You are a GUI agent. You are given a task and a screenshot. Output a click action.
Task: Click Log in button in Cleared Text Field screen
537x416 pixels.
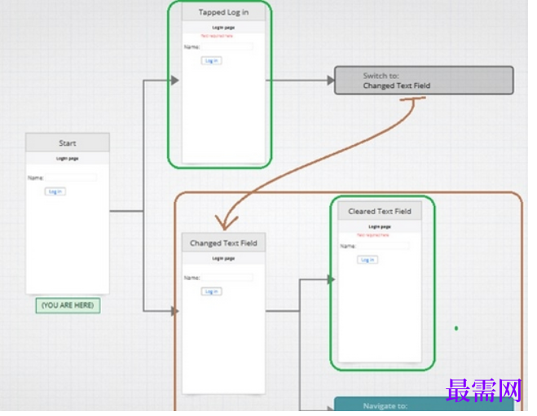(x=368, y=260)
